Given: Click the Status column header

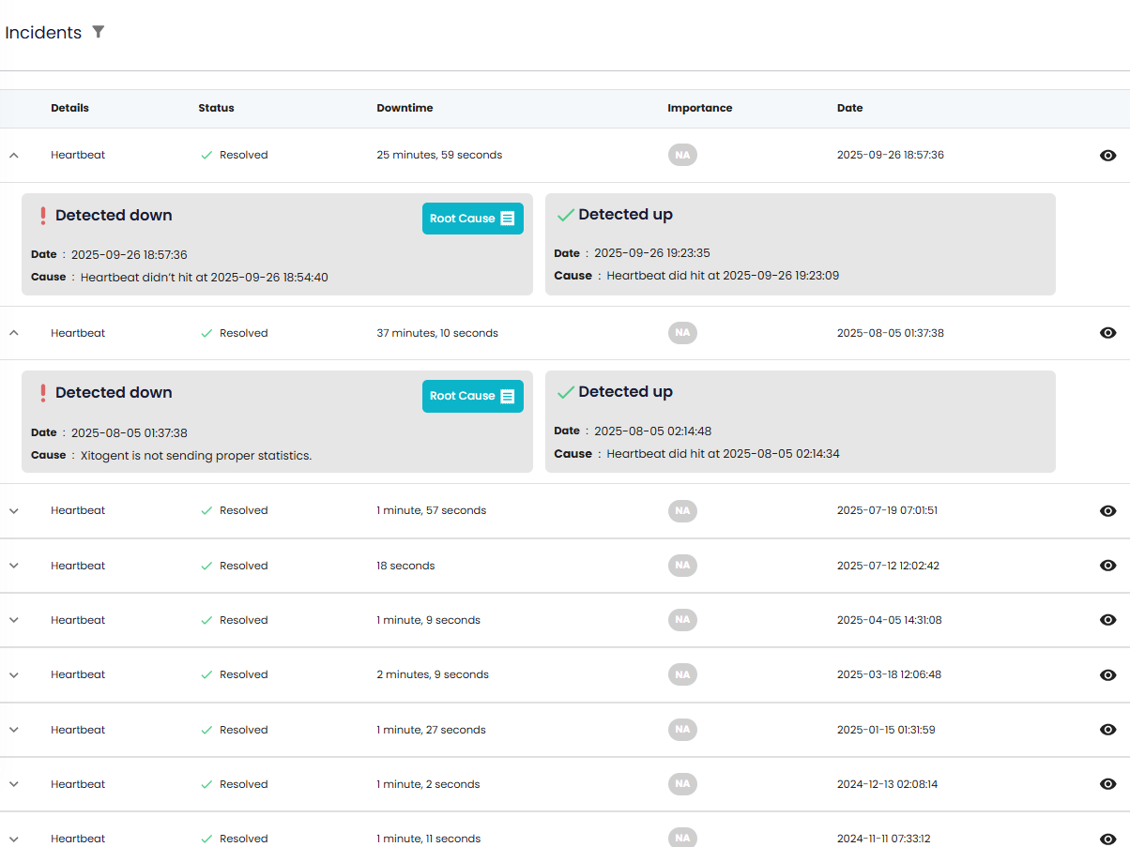Looking at the screenshot, I should 216,108.
